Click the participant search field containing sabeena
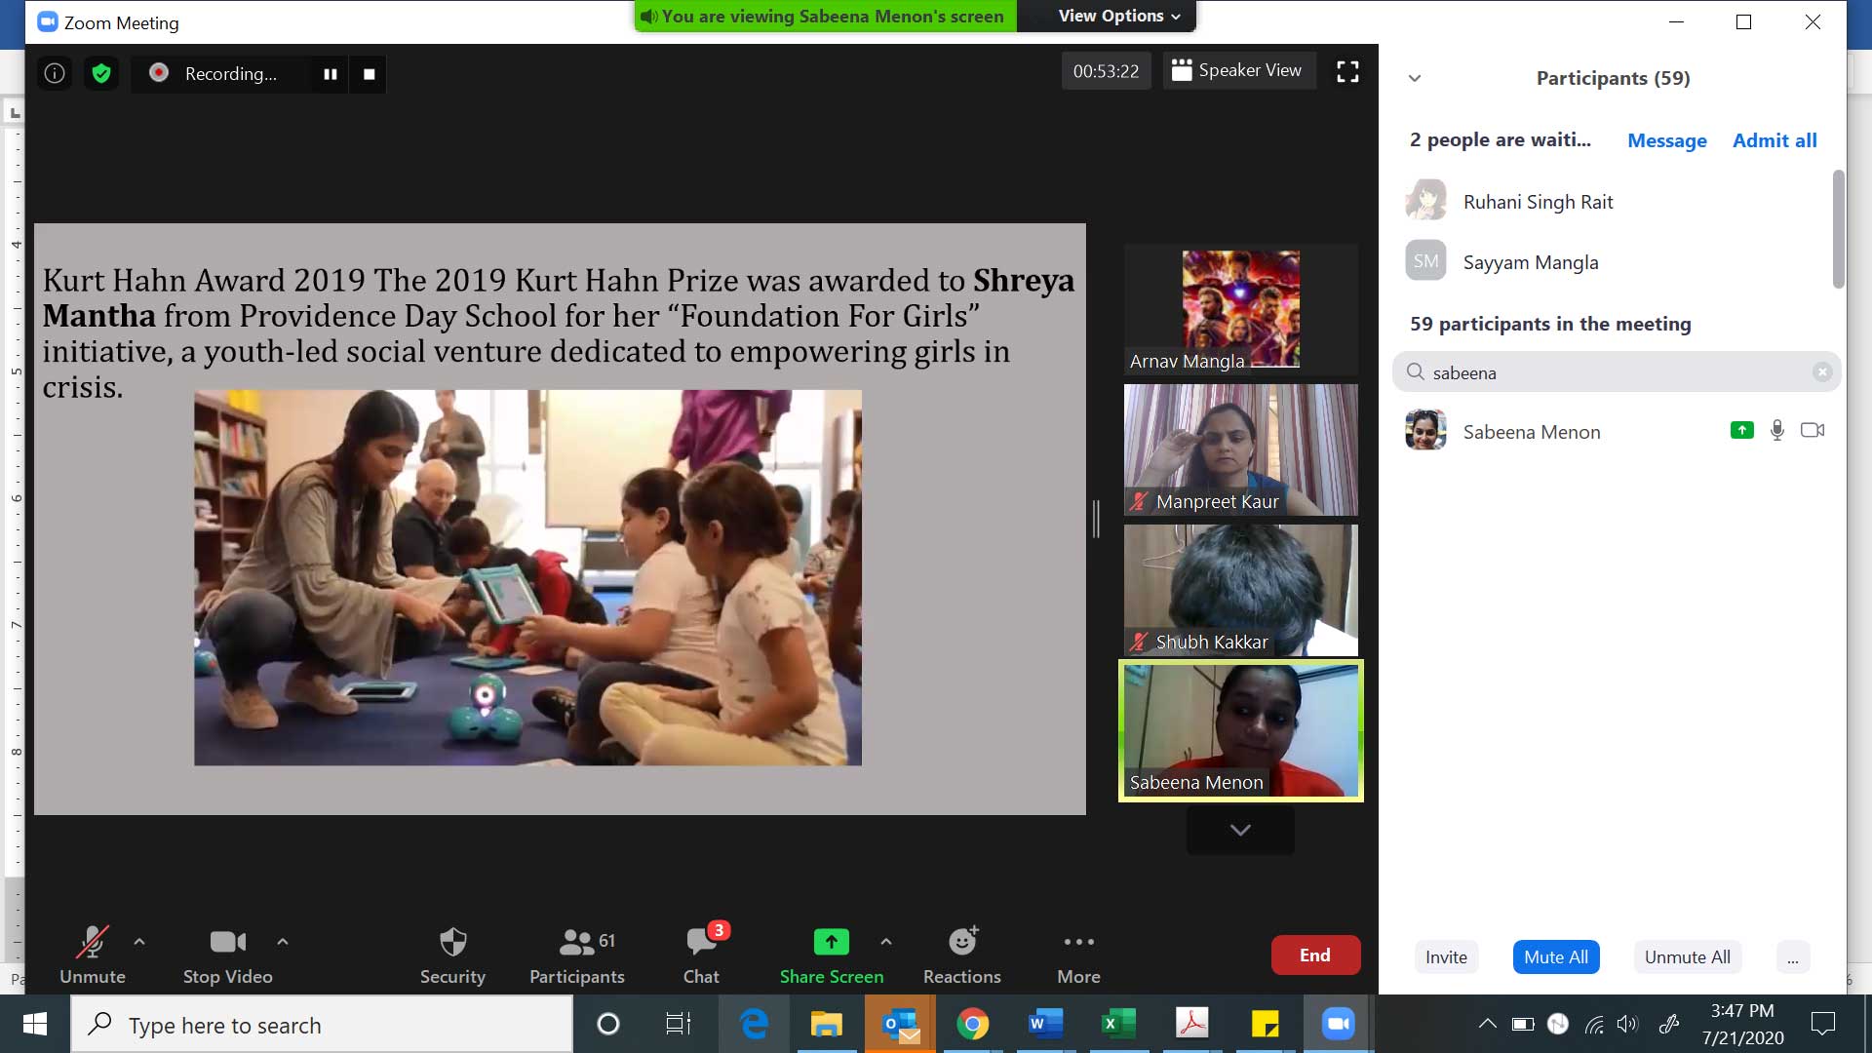 point(1616,372)
